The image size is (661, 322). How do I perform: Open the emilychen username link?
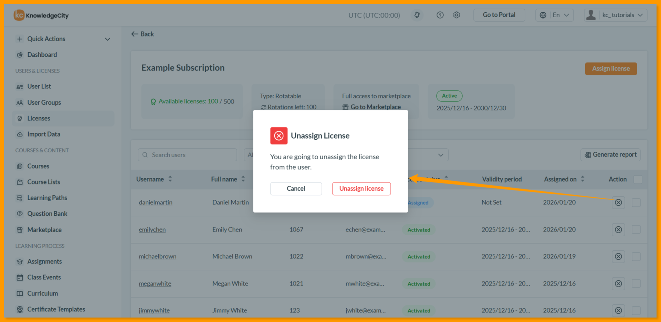coord(152,229)
